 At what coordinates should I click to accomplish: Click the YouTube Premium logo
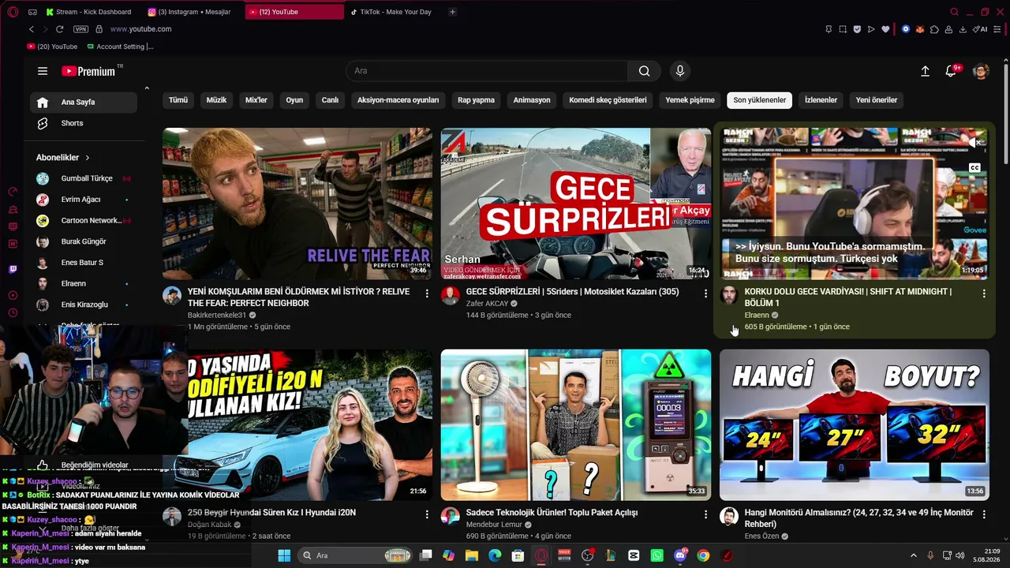tap(88, 71)
